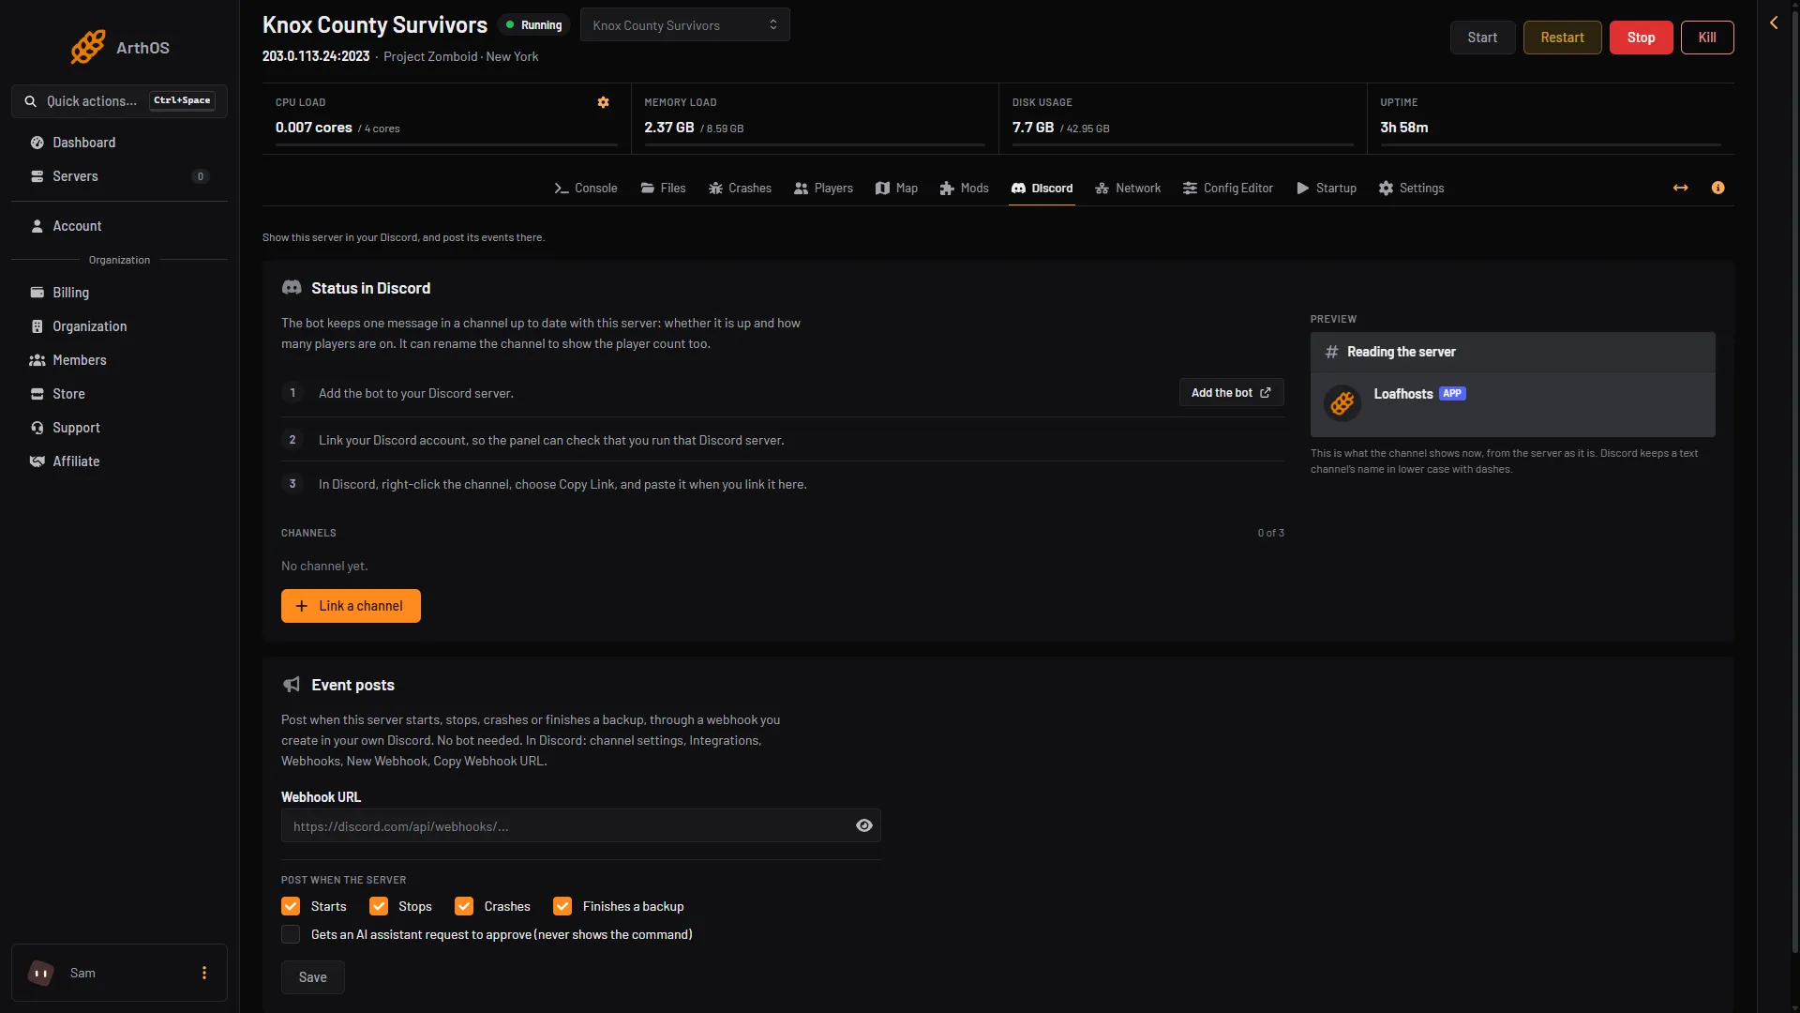This screenshot has height=1013, width=1800.
Task: Click the Loafhosts bot avatar in preview
Action: click(x=1342, y=403)
